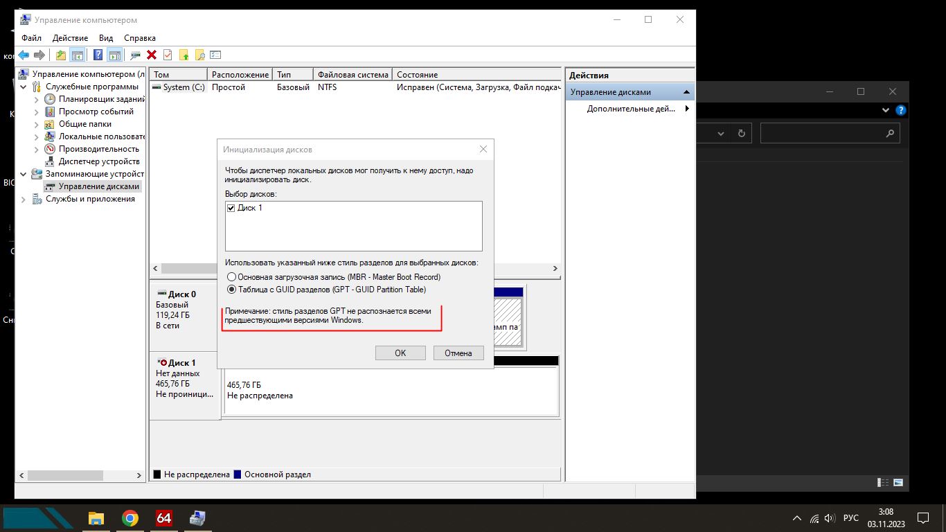Image resolution: width=946 pixels, height=532 pixels.
Task: Expand the Просмотр событий node
Action: pyautogui.click(x=37, y=112)
